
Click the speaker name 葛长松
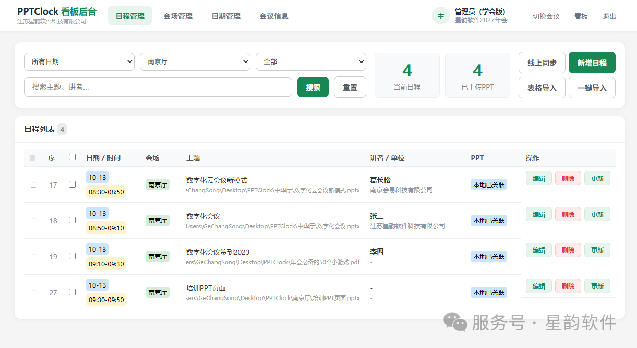(x=380, y=180)
